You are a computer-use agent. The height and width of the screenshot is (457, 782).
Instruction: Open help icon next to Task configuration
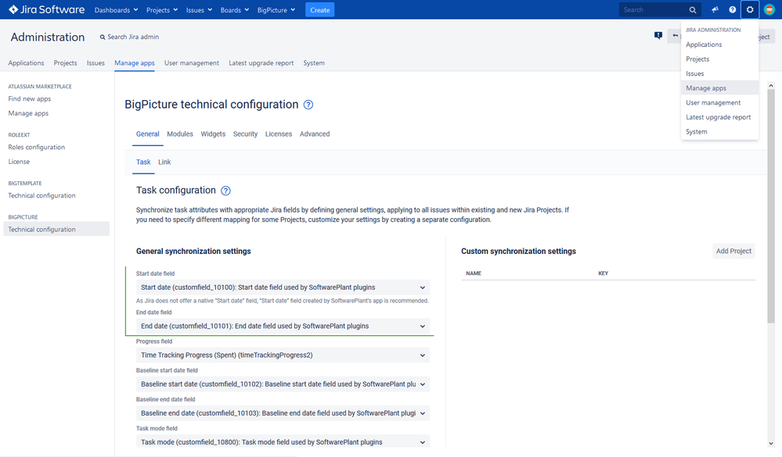click(x=225, y=191)
